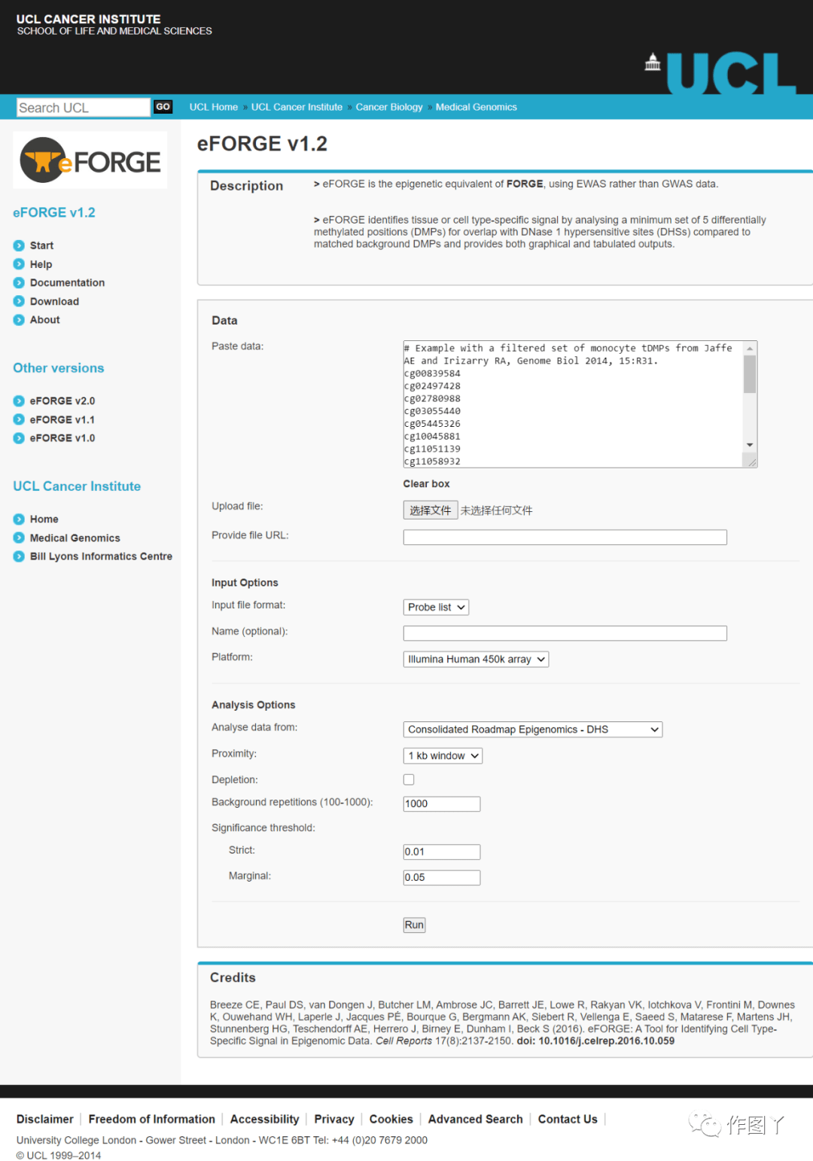The width and height of the screenshot is (813, 1161).
Task: Click the eFORGE v1.2 sidebar heading
Action: (x=54, y=212)
